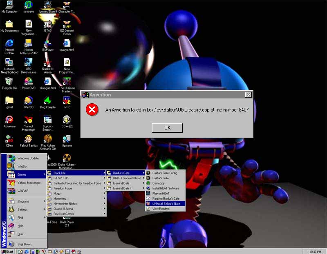Expand the EA SPORTS games folder
Image resolution: width=327 pixels, height=254 pixels.
76,178
